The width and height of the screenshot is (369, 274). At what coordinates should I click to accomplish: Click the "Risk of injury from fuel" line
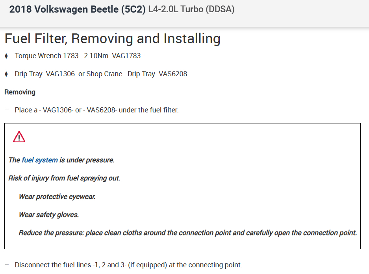64,178
